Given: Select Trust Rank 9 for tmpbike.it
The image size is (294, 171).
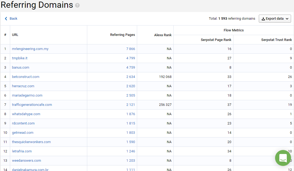Looking at the screenshot, I should point(291,58).
